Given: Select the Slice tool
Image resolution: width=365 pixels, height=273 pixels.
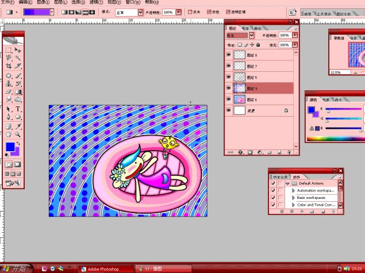Looking at the screenshot, I should click(18, 66).
